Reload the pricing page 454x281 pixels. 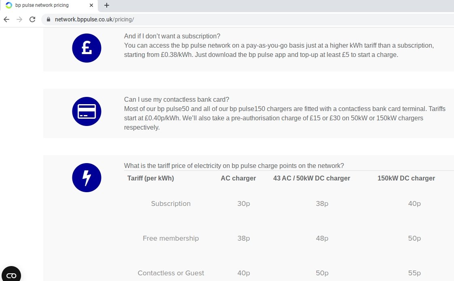pyautogui.click(x=32, y=19)
